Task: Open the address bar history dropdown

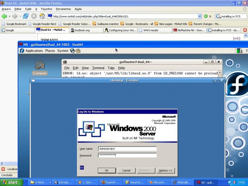Action: pyautogui.click(x=200, y=16)
